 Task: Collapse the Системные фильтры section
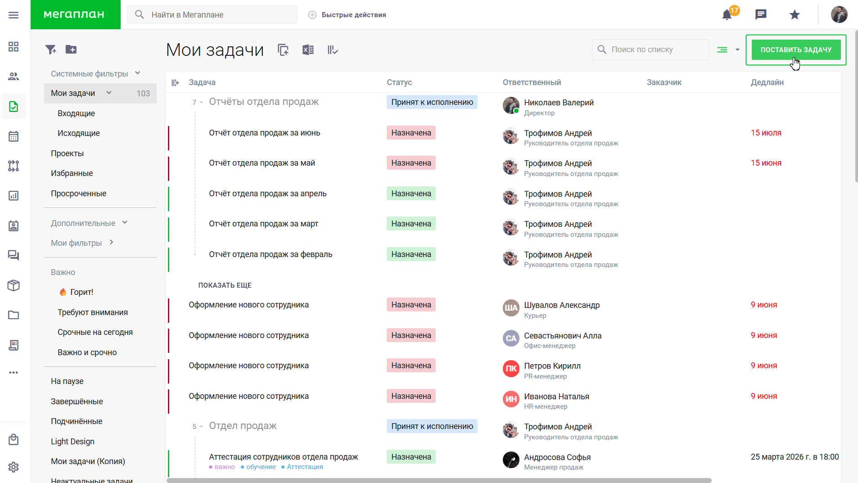point(138,73)
